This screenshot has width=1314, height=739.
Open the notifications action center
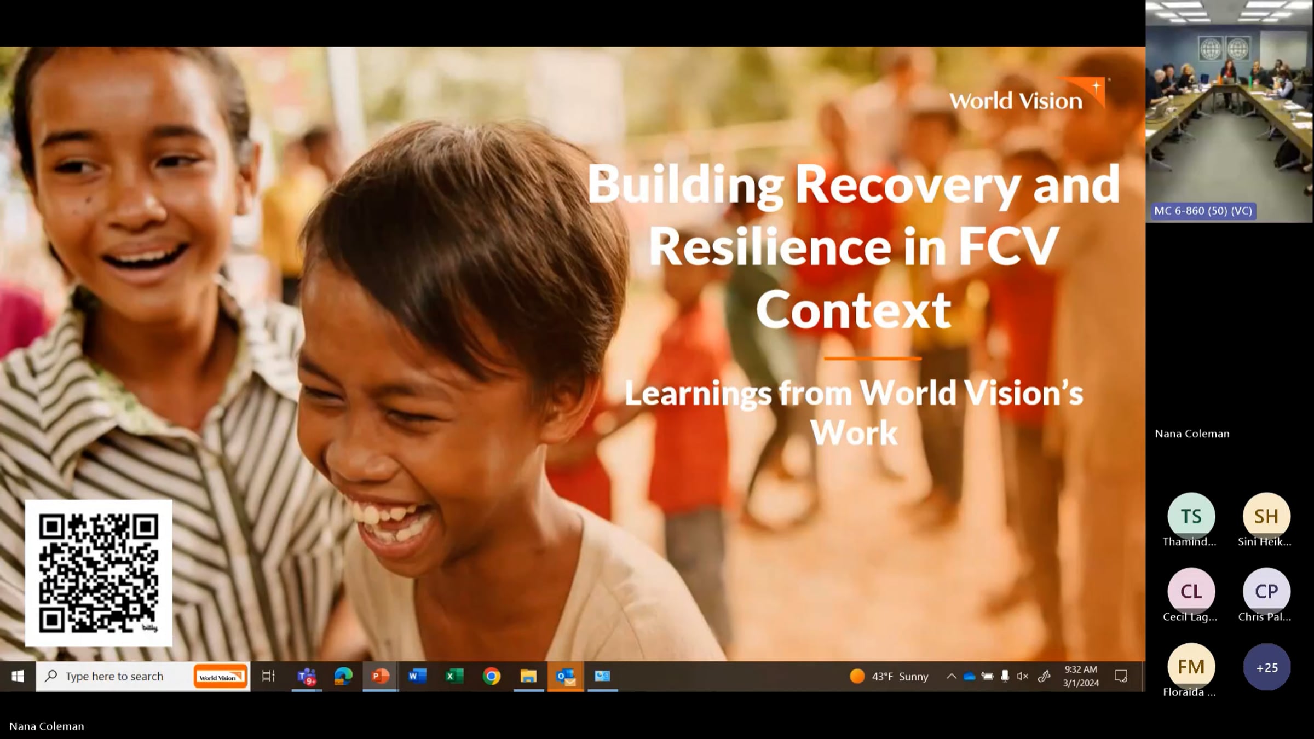(x=1121, y=677)
